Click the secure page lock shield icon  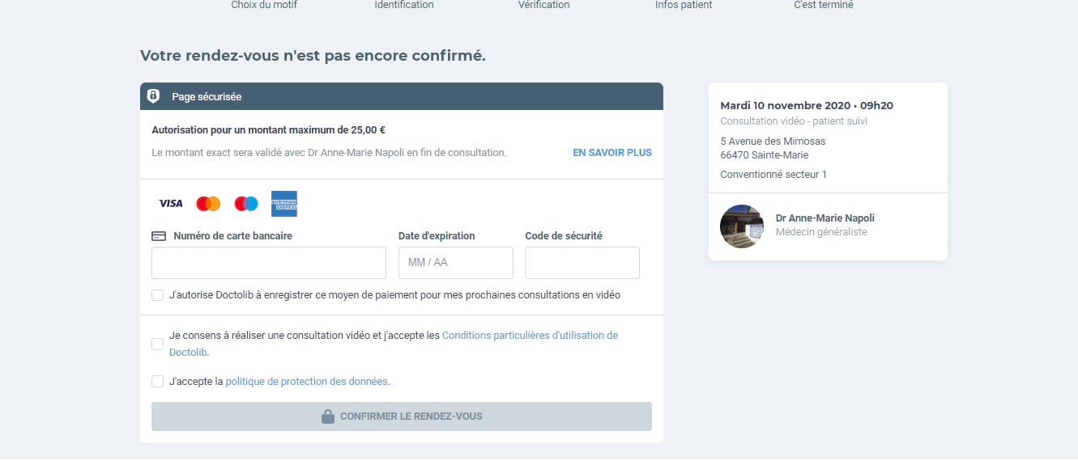[x=153, y=96]
